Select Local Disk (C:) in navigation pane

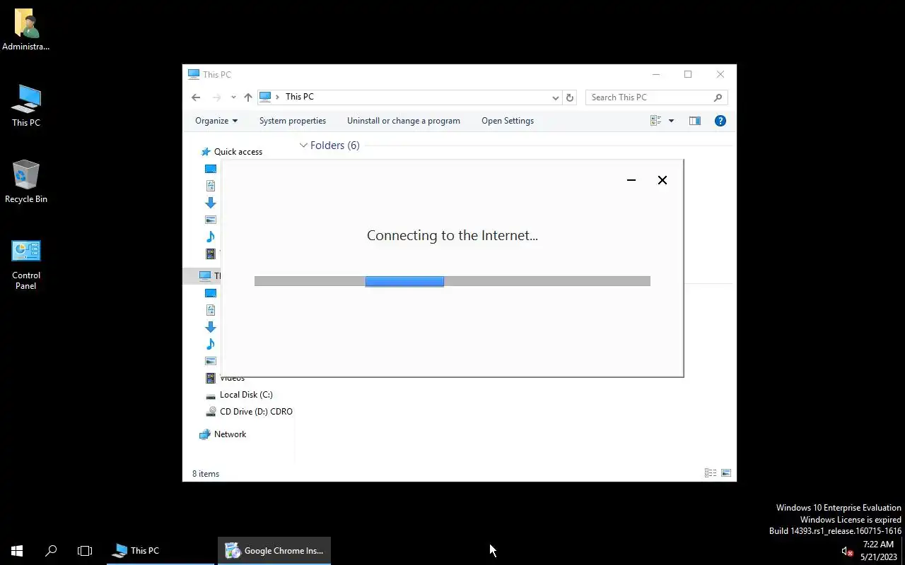tap(246, 395)
